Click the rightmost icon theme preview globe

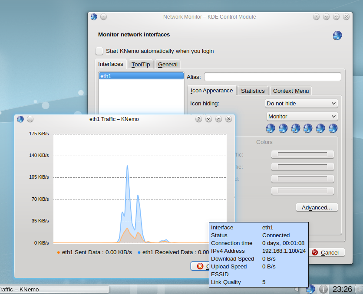coord(333,128)
